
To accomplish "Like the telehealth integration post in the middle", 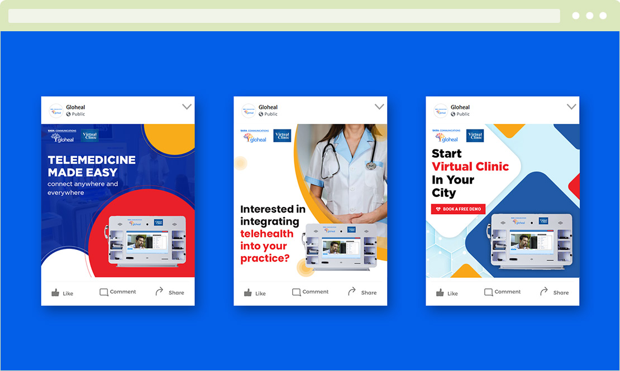I will (x=248, y=292).
